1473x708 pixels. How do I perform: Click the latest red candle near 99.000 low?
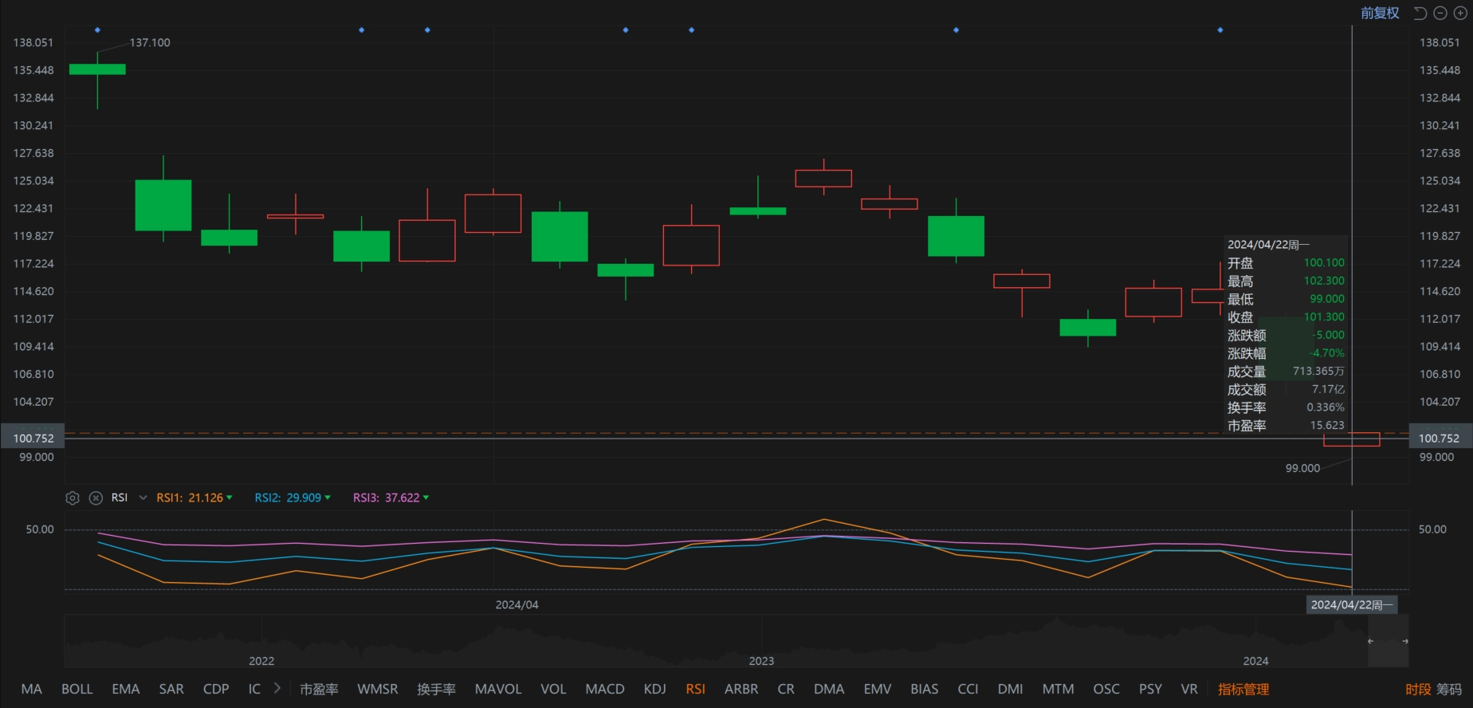[1352, 439]
